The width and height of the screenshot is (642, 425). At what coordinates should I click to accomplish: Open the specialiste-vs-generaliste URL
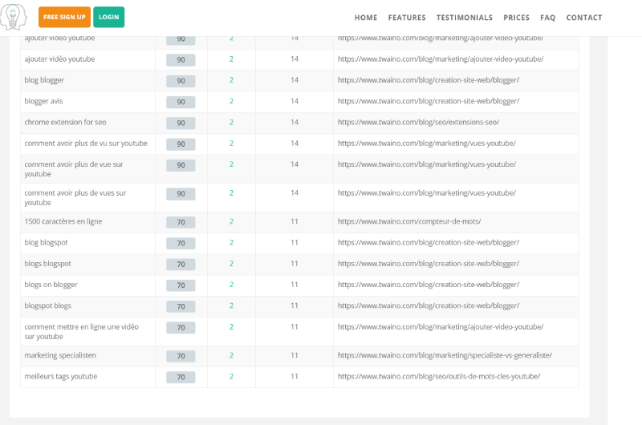[445, 355]
